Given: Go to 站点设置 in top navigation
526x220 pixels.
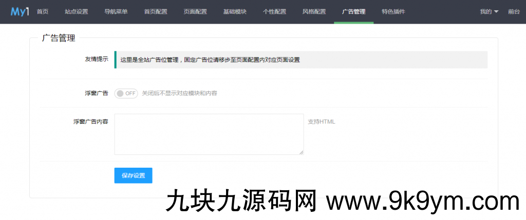Looking at the screenshot, I should pyautogui.click(x=77, y=12).
